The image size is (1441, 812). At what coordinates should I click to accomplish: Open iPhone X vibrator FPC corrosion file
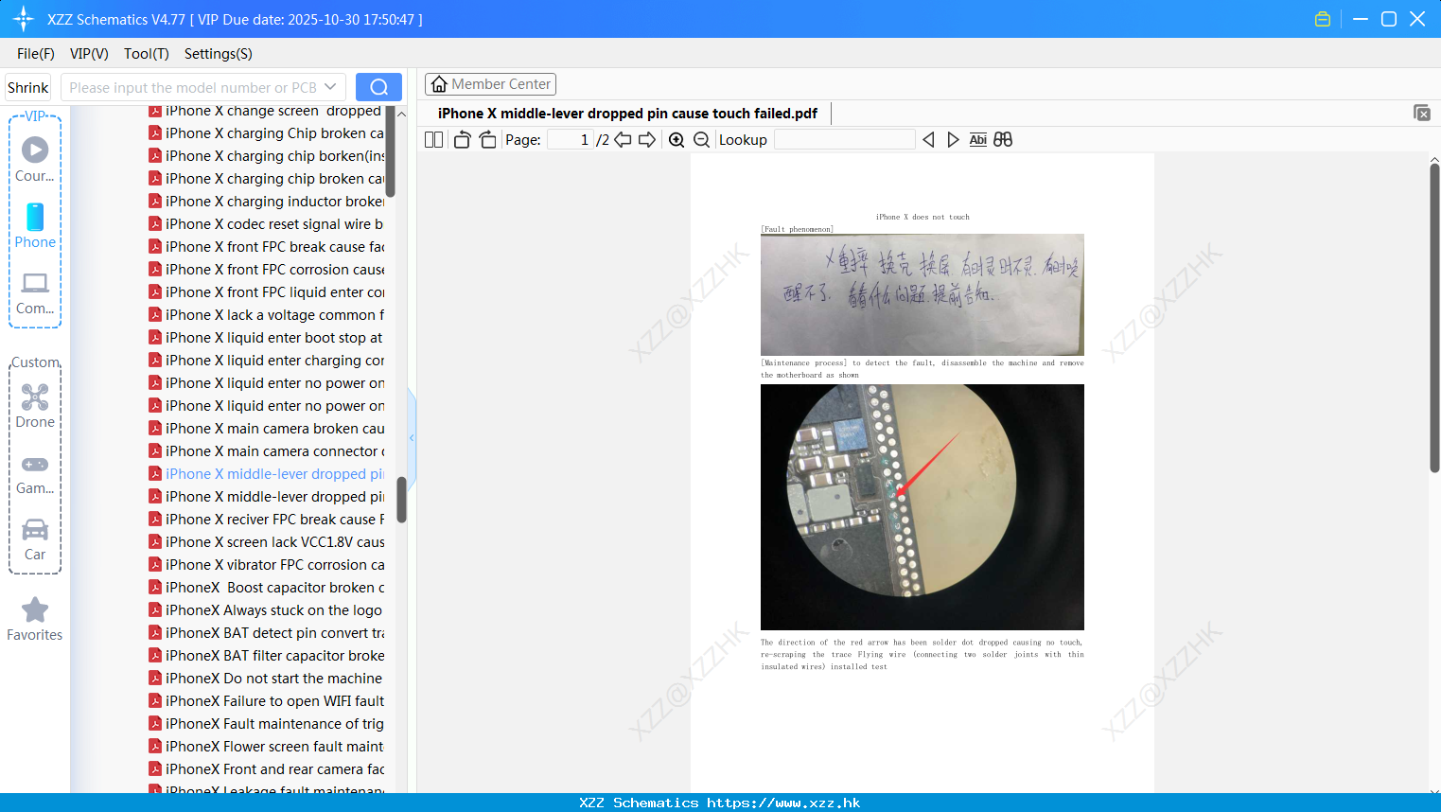[267, 565]
